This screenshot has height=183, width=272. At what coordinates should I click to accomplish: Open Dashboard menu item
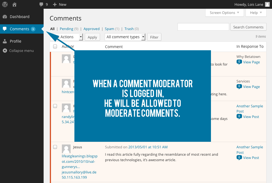tap(22, 17)
